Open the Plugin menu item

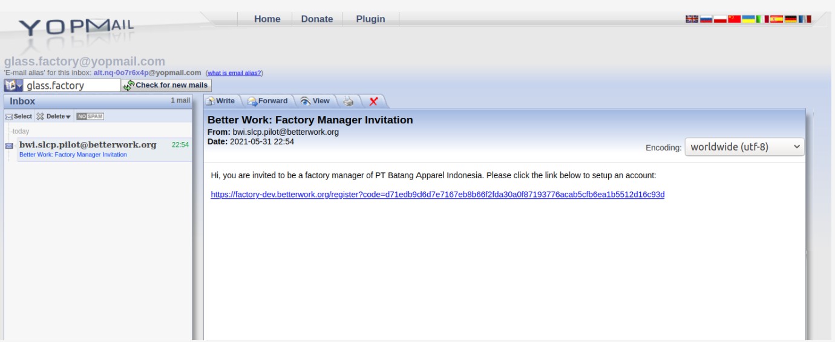[x=370, y=19]
